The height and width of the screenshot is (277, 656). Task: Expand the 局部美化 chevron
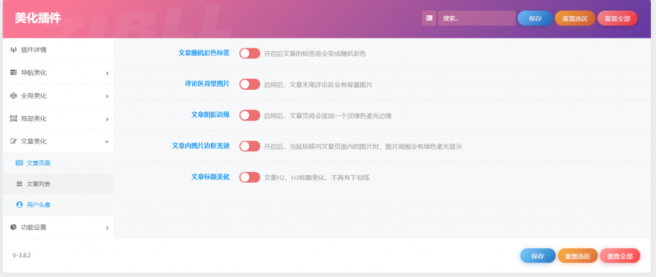click(107, 119)
